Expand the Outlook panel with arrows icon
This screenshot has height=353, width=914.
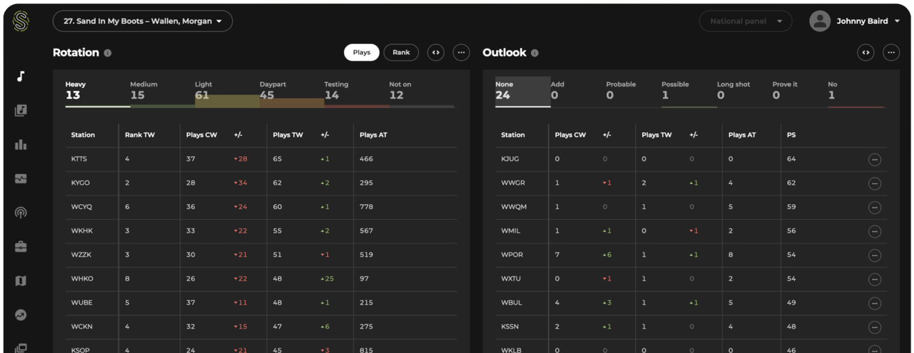865,52
